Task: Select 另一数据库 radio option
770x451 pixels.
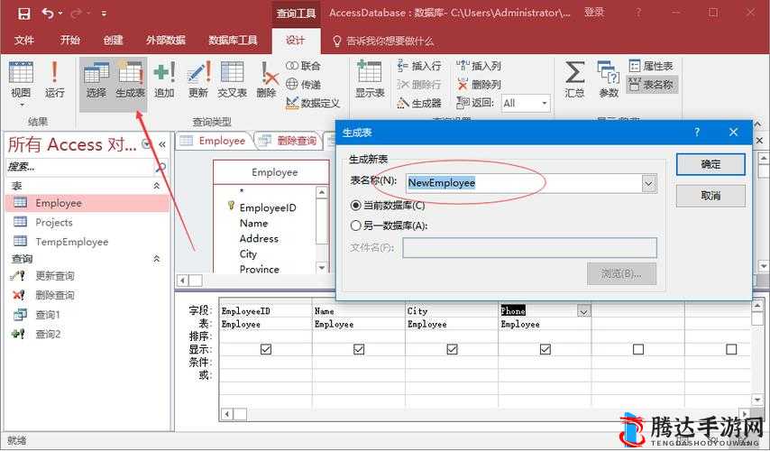Action: point(355,225)
